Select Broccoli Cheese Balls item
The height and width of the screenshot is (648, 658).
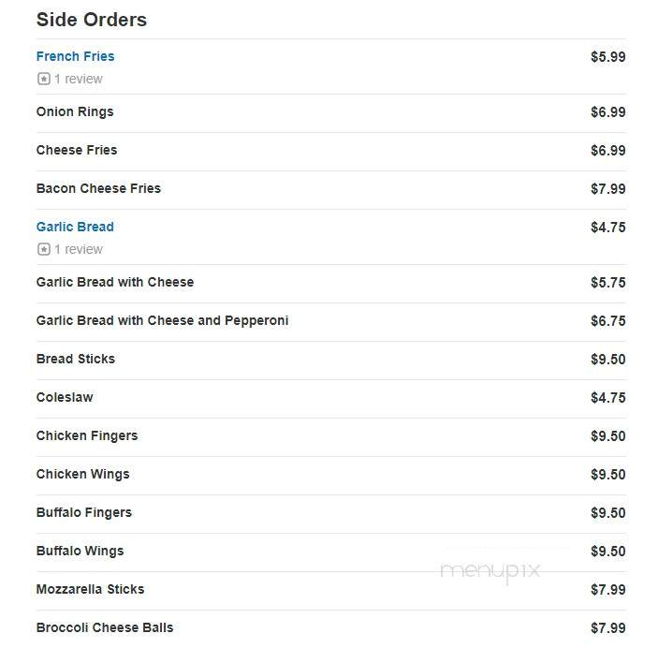pos(105,627)
